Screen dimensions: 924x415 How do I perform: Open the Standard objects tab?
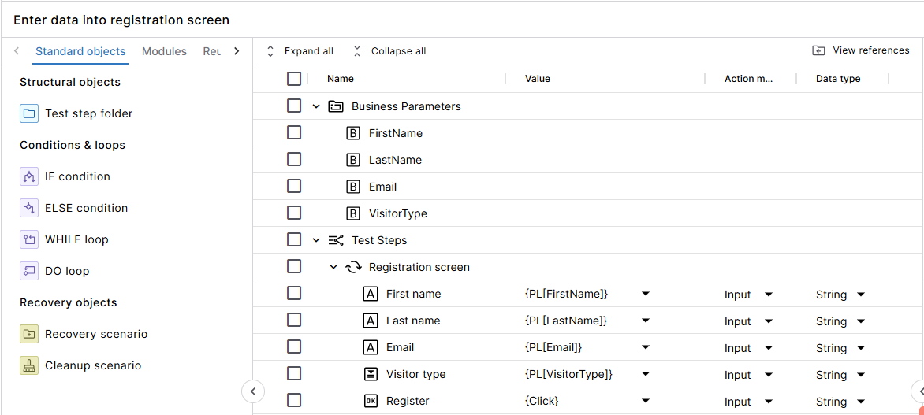point(80,51)
